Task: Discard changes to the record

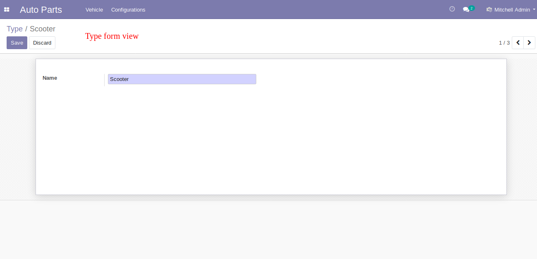Action: [x=42, y=43]
